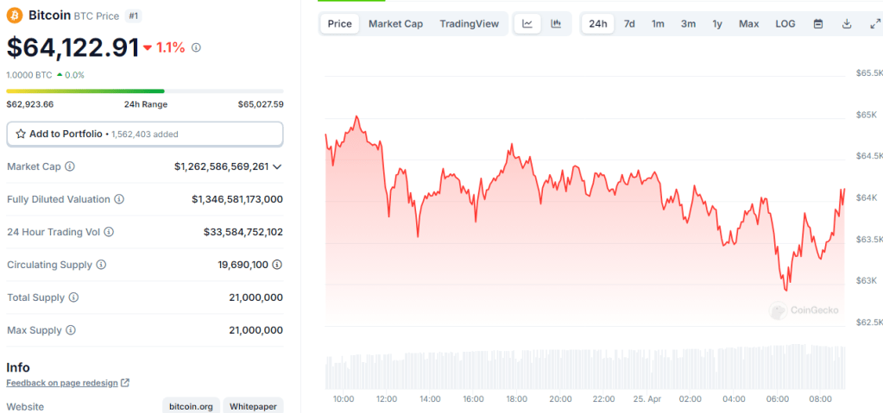Click the line chart type icon
The height and width of the screenshot is (413, 883).
tap(527, 23)
